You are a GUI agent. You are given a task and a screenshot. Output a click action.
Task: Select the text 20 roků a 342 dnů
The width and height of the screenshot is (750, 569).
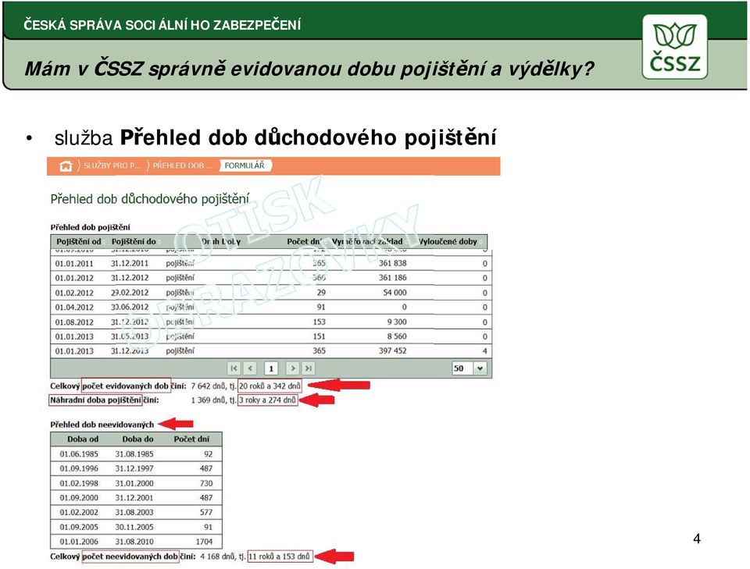tap(270, 386)
